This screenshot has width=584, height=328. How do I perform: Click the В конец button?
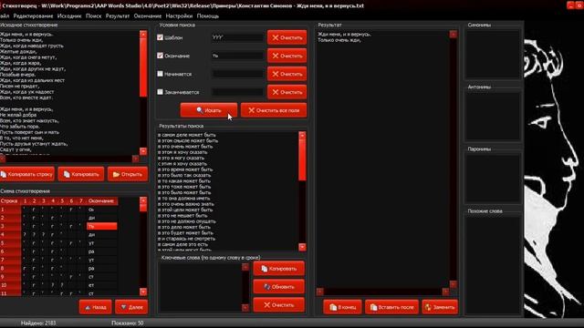(x=342, y=307)
